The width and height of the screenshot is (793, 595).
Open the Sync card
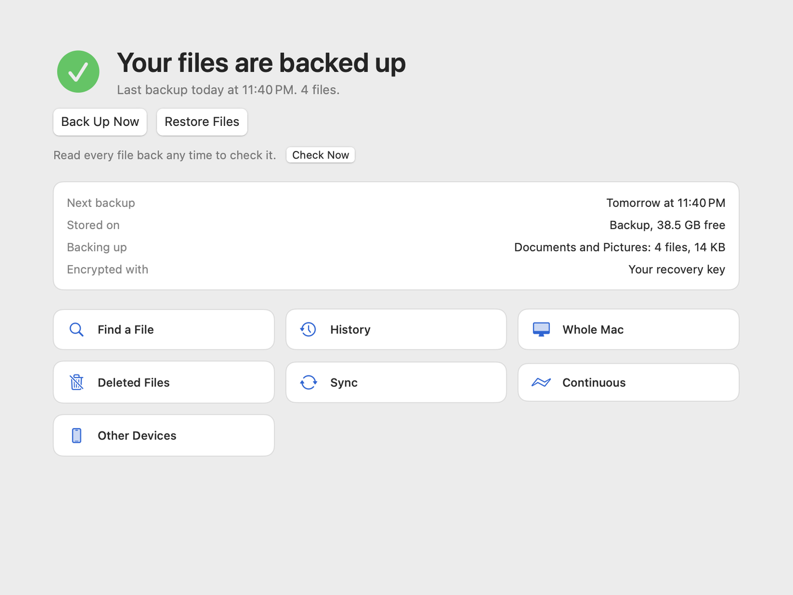(396, 382)
